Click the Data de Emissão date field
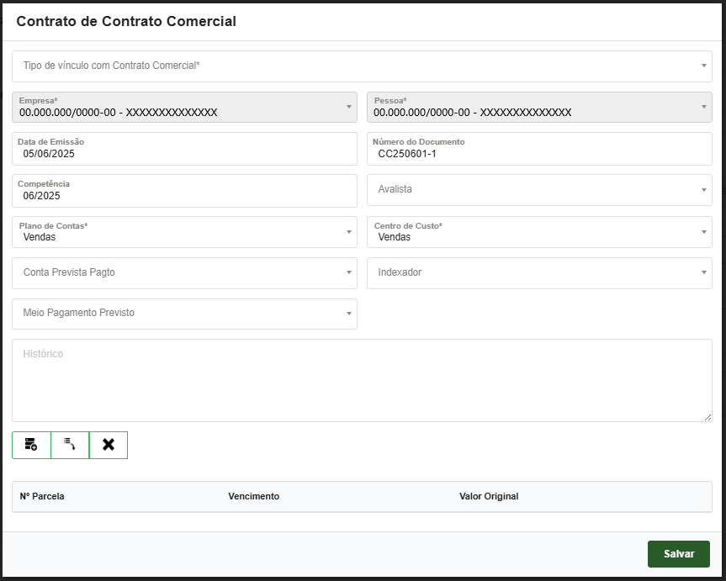726x581 pixels. point(184,154)
